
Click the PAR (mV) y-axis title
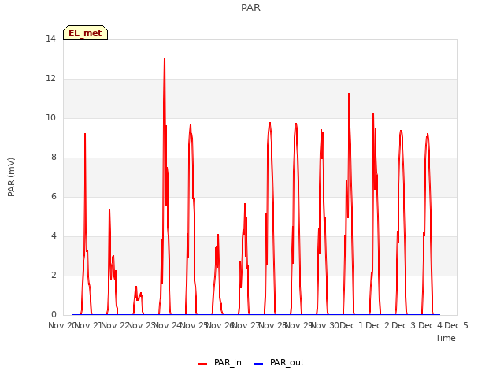[x=11, y=177]
